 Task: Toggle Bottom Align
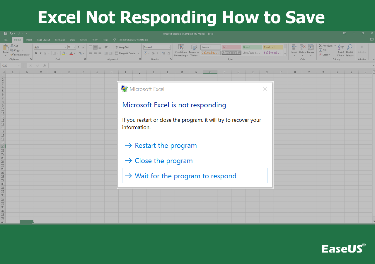[100, 47]
